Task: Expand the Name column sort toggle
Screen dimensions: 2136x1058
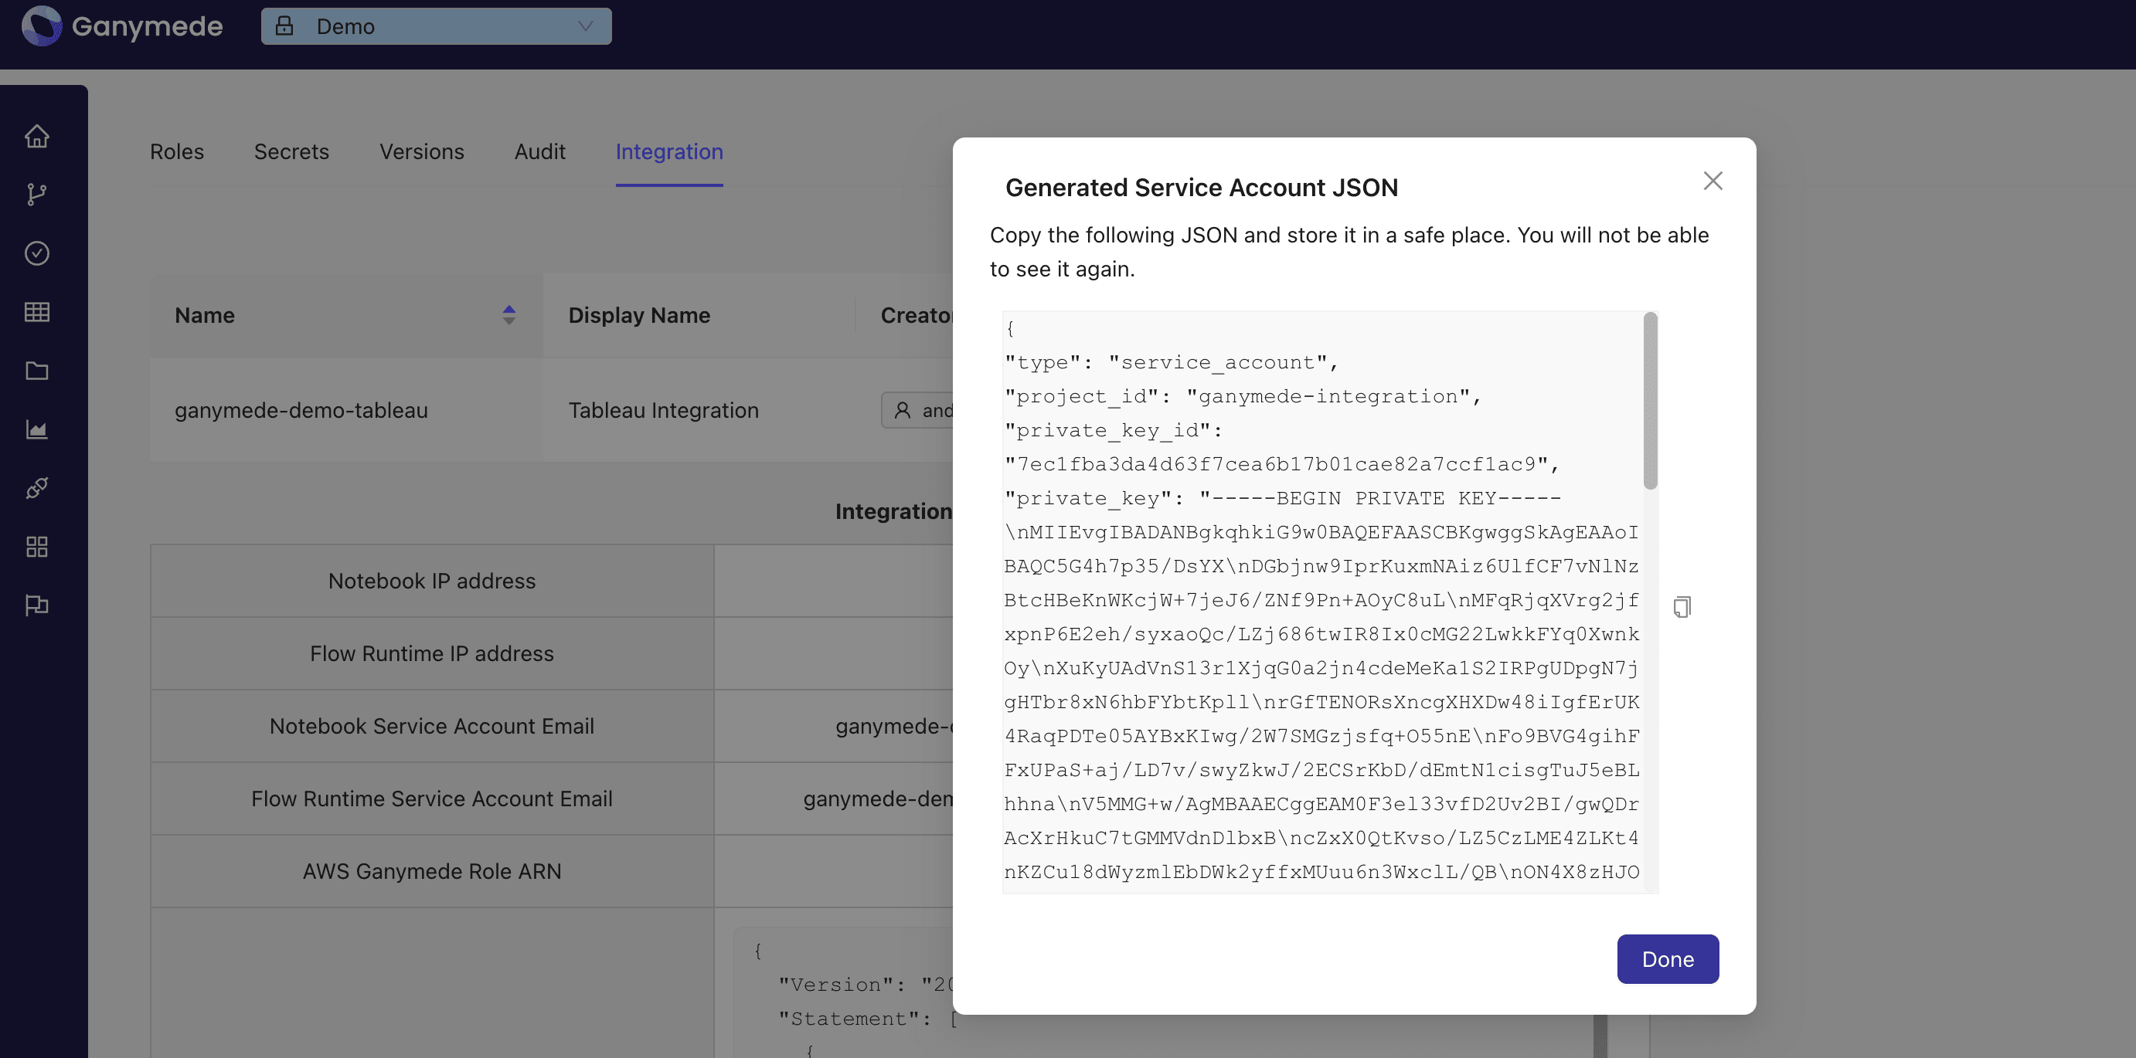Action: coord(508,314)
